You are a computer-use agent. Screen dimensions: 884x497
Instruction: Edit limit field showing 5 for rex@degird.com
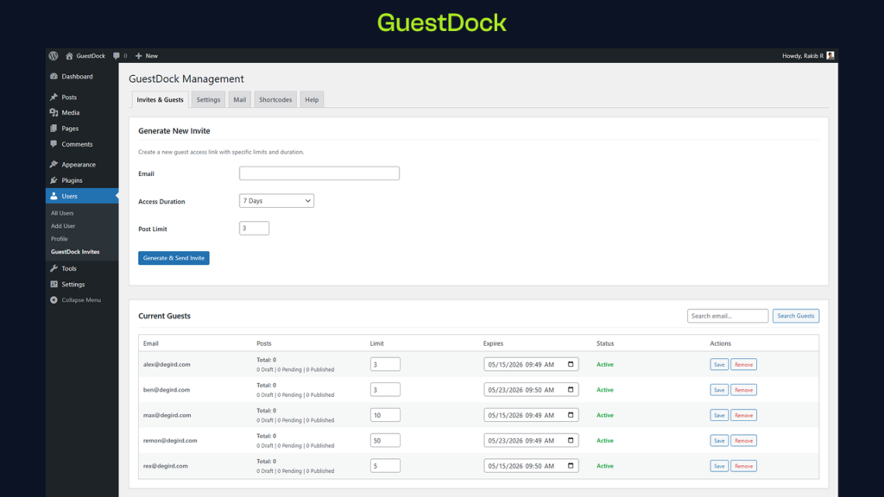(x=385, y=465)
